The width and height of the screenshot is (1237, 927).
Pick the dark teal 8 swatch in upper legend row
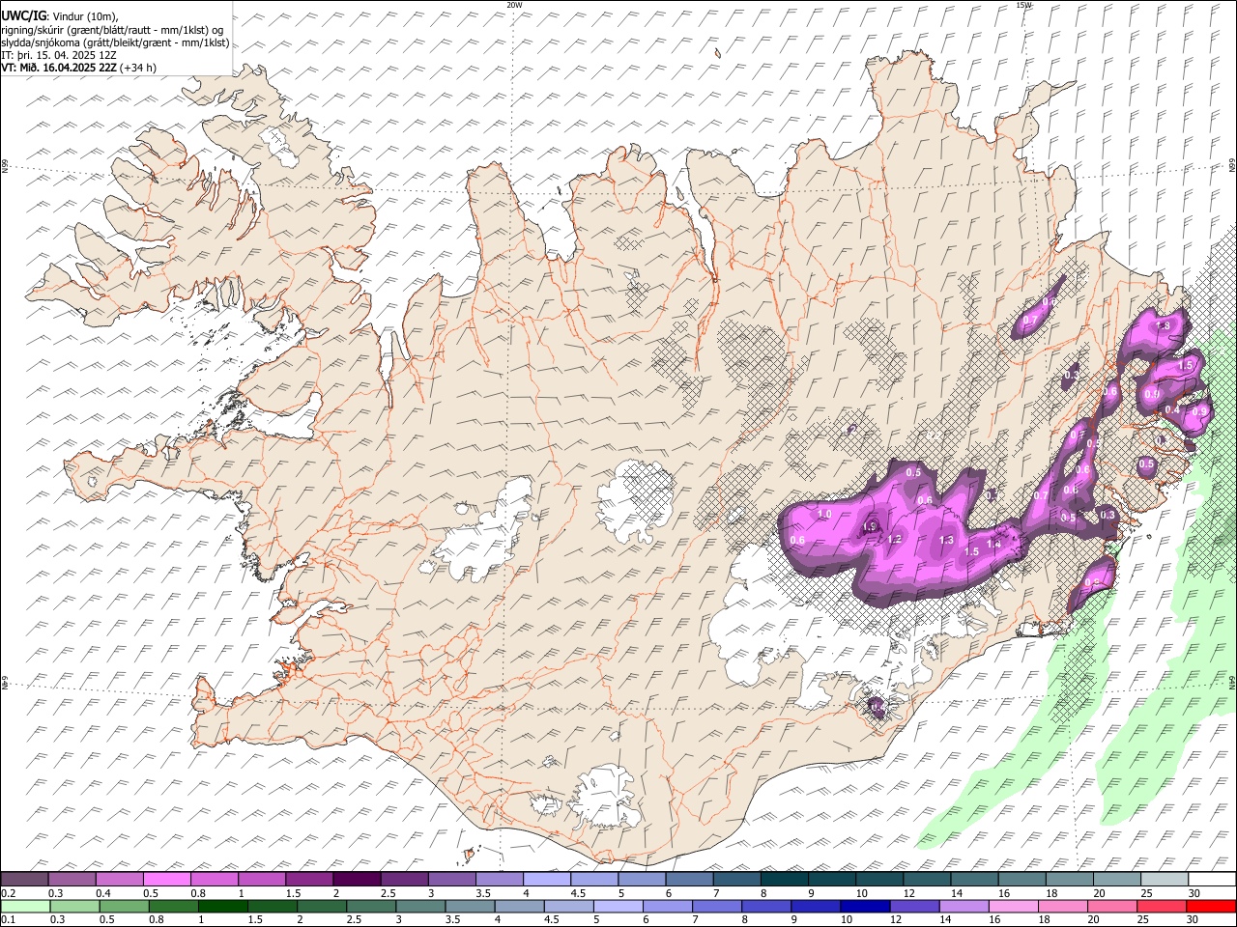(x=785, y=879)
